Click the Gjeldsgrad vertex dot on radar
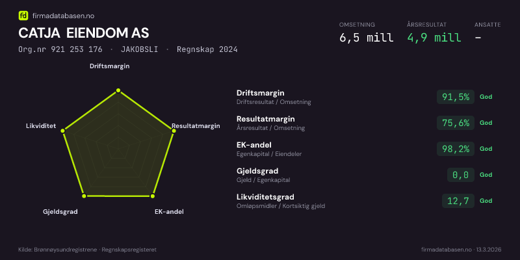 coord(84,196)
